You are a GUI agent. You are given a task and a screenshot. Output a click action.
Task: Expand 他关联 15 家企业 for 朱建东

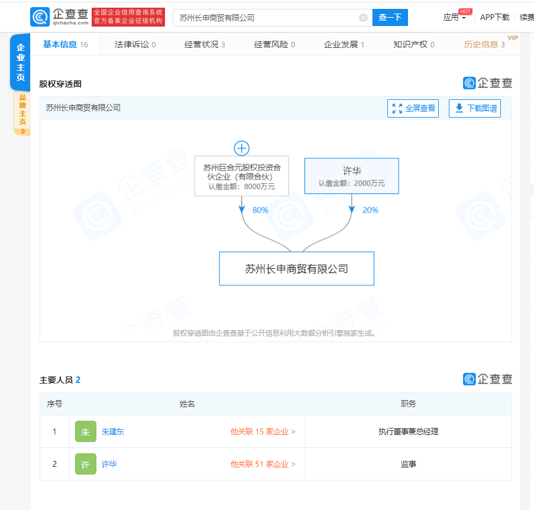(263, 432)
